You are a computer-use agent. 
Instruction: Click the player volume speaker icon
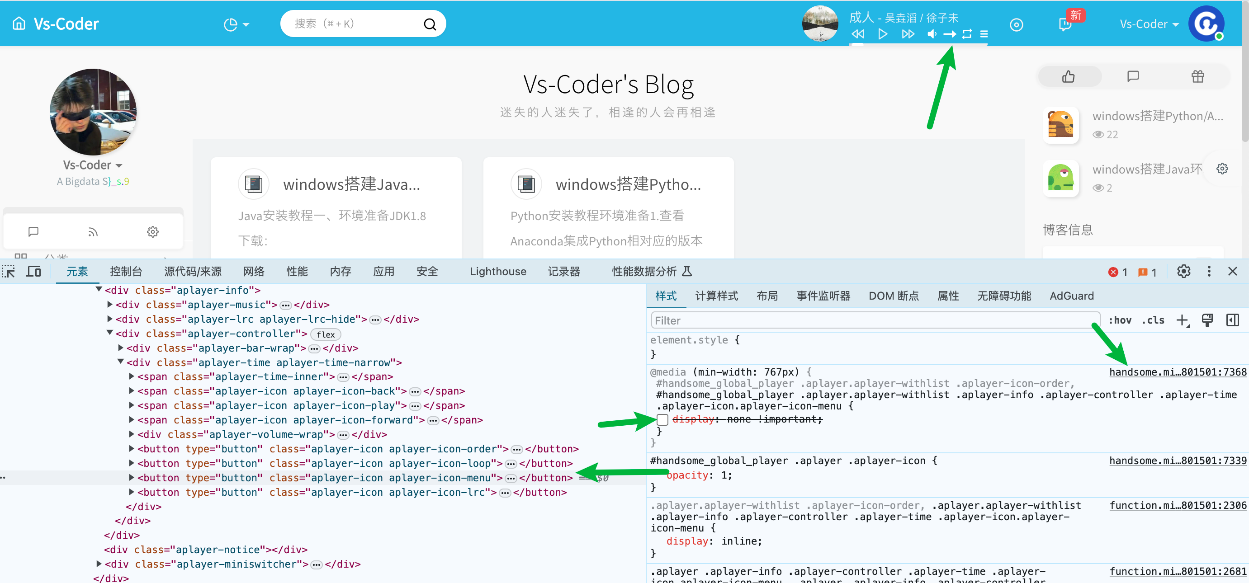pyautogui.click(x=932, y=34)
